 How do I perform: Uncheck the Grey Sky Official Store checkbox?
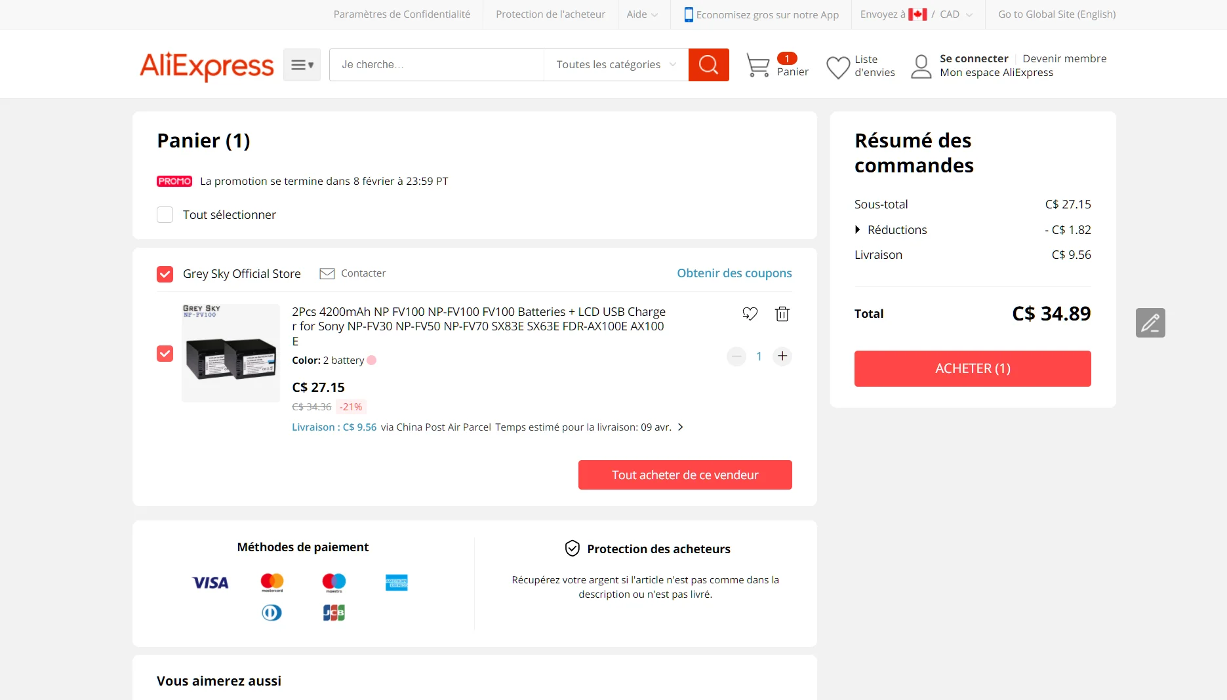click(165, 274)
